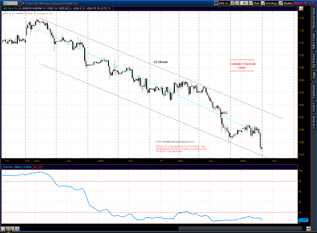This screenshot has height=233, width=317.
Task: Click the DynOsc (SMA) study label
Action: click(x=12, y=167)
